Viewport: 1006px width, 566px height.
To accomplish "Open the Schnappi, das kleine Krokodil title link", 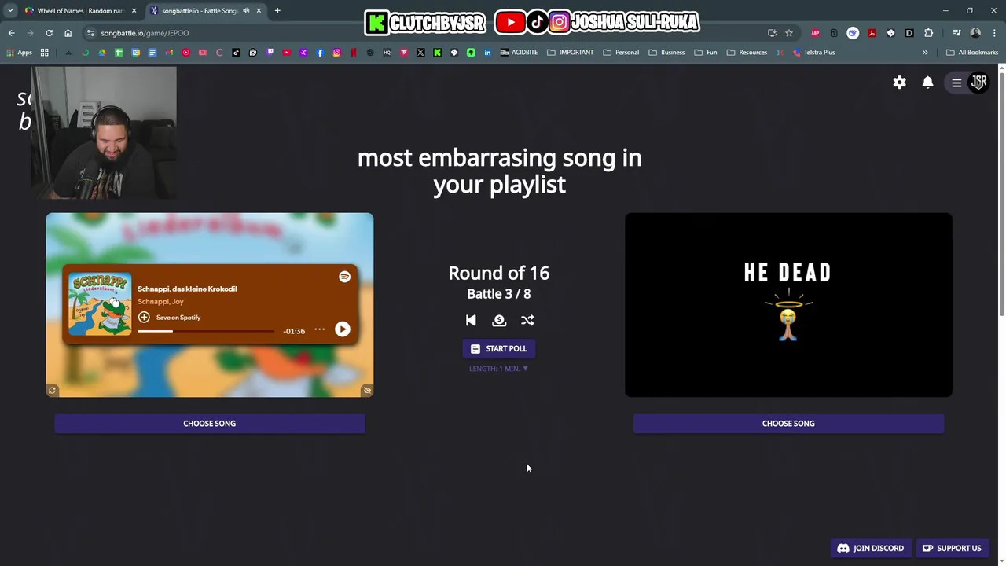I will click(x=187, y=289).
